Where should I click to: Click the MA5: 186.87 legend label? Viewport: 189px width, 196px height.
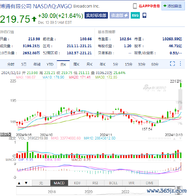pos(26,77)
